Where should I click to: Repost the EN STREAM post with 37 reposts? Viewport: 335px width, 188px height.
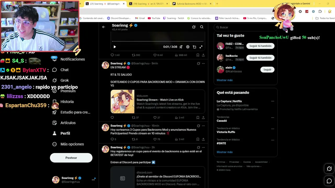pyautogui.click(x=135, y=118)
